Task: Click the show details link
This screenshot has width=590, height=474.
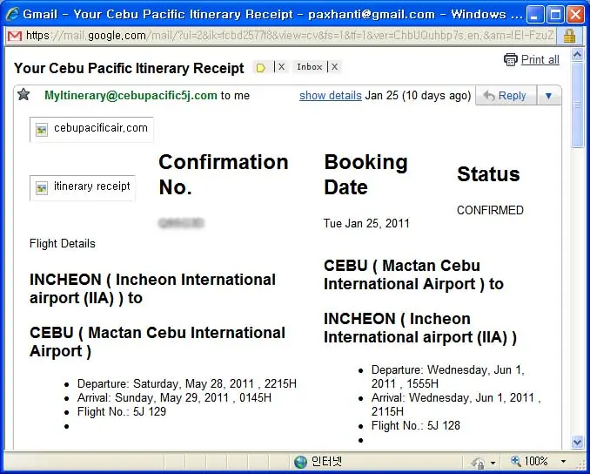Action: tap(331, 96)
